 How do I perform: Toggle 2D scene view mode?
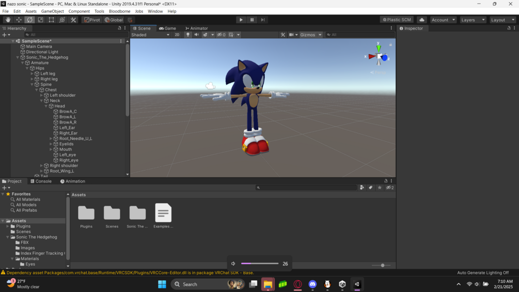coord(177,35)
